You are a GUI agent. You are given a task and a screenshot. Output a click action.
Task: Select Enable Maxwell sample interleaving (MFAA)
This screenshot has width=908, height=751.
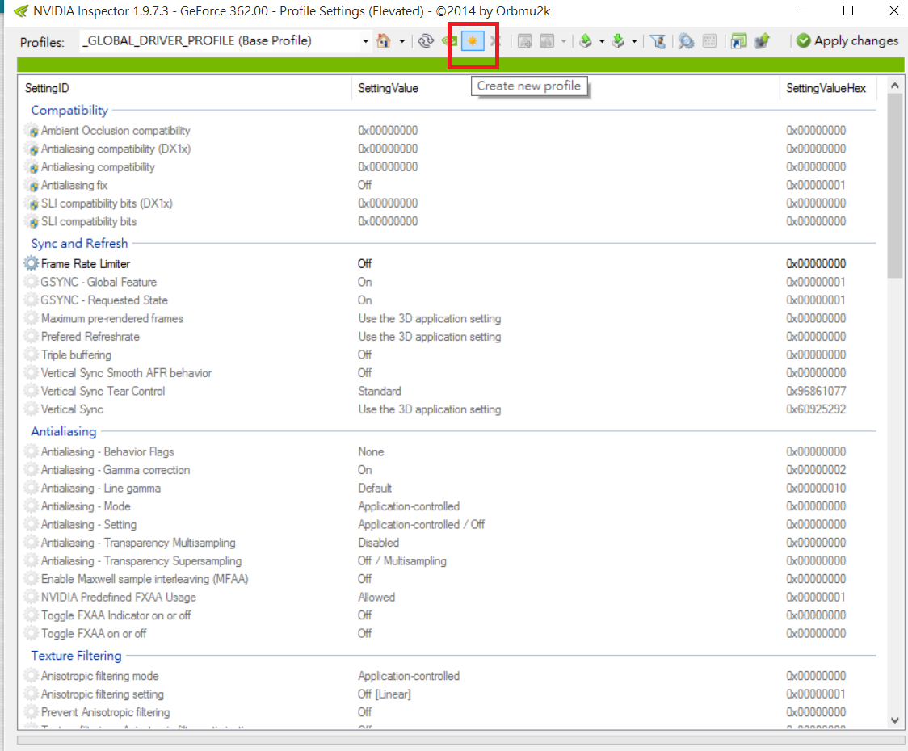(x=145, y=579)
